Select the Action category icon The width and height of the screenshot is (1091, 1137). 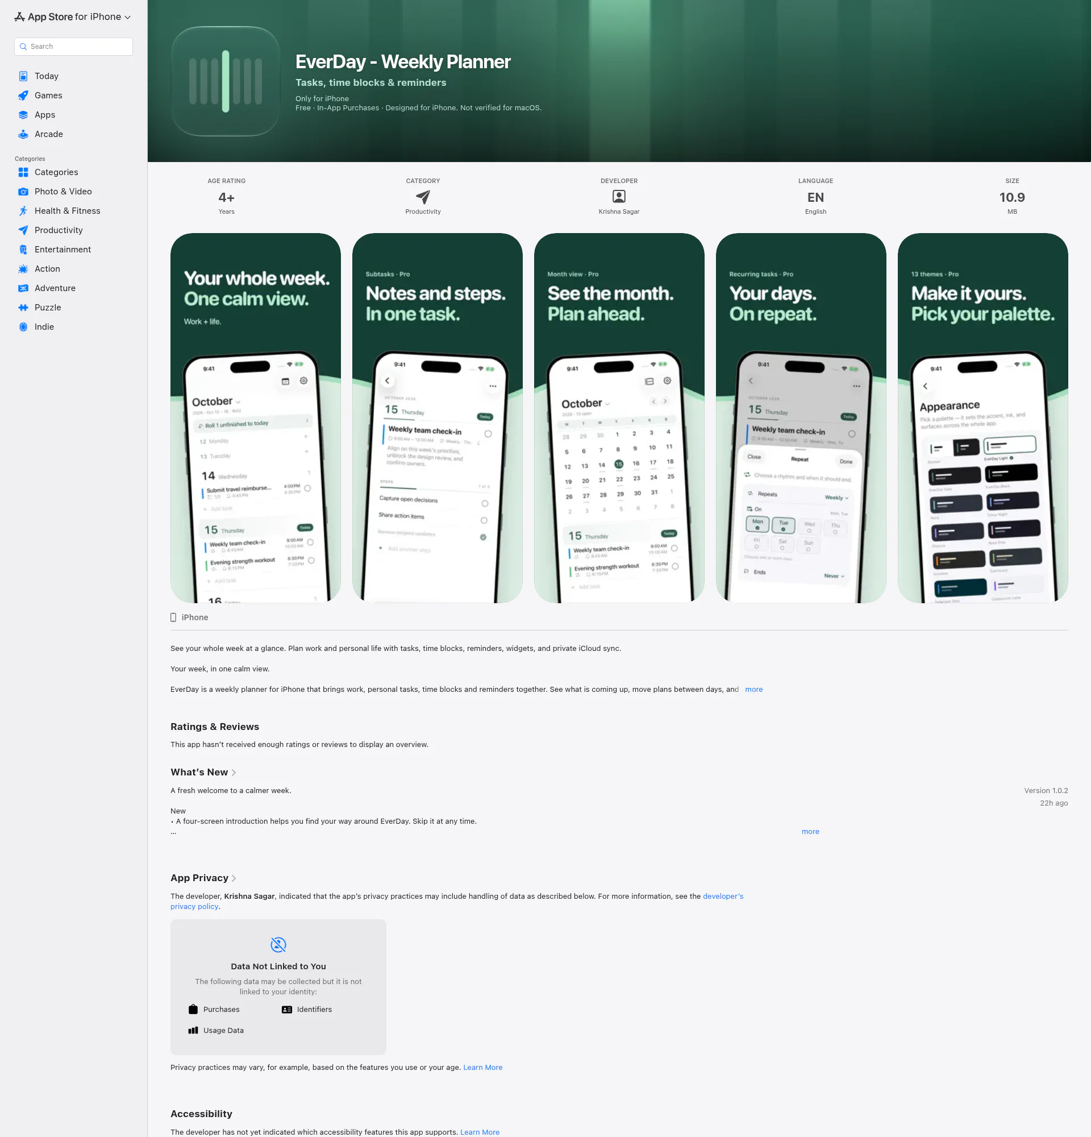[23, 268]
